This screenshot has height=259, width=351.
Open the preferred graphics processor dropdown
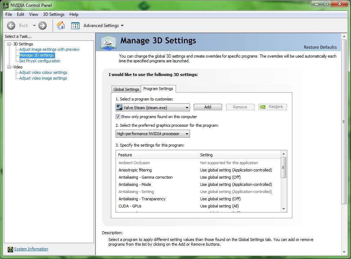click(x=153, y=134)
